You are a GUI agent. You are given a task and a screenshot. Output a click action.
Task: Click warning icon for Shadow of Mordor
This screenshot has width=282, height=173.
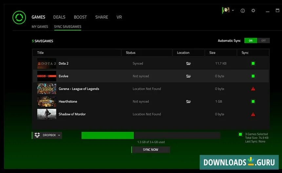click(x=253, y=114)
